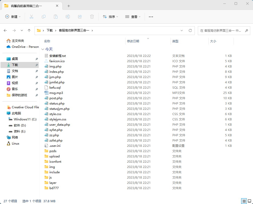The image size is (253, 204).
Task: Select the index.php file
Action: [x=56, y=72]
